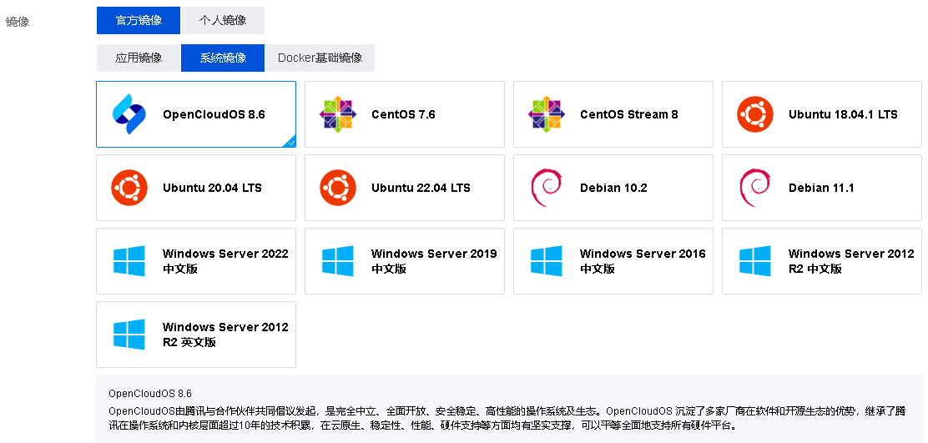Select the 系统镜像 tab
The image size is (928, 443).
point(223,58)
